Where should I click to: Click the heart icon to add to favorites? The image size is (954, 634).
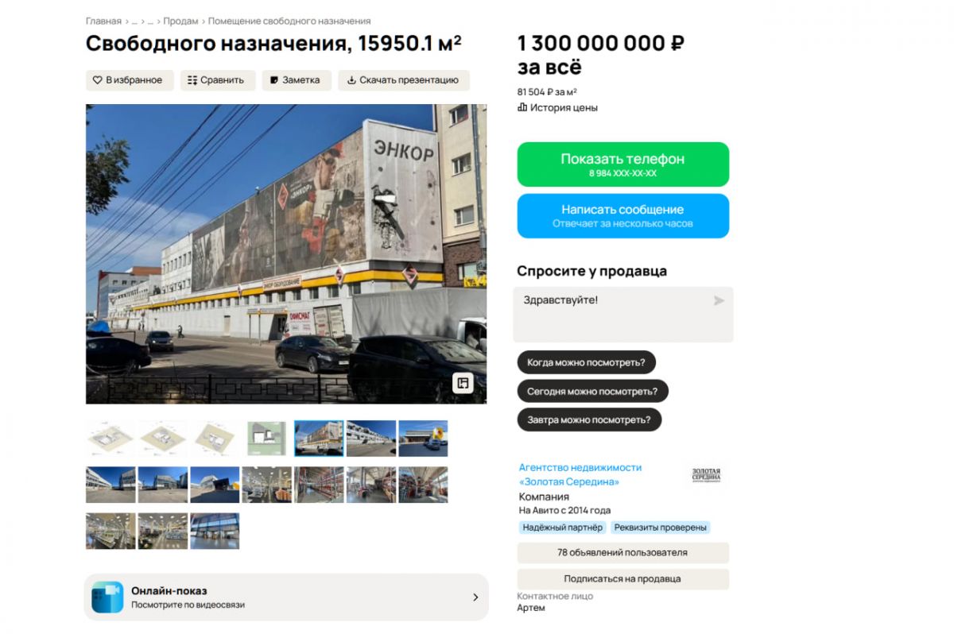tap(97, 80)
